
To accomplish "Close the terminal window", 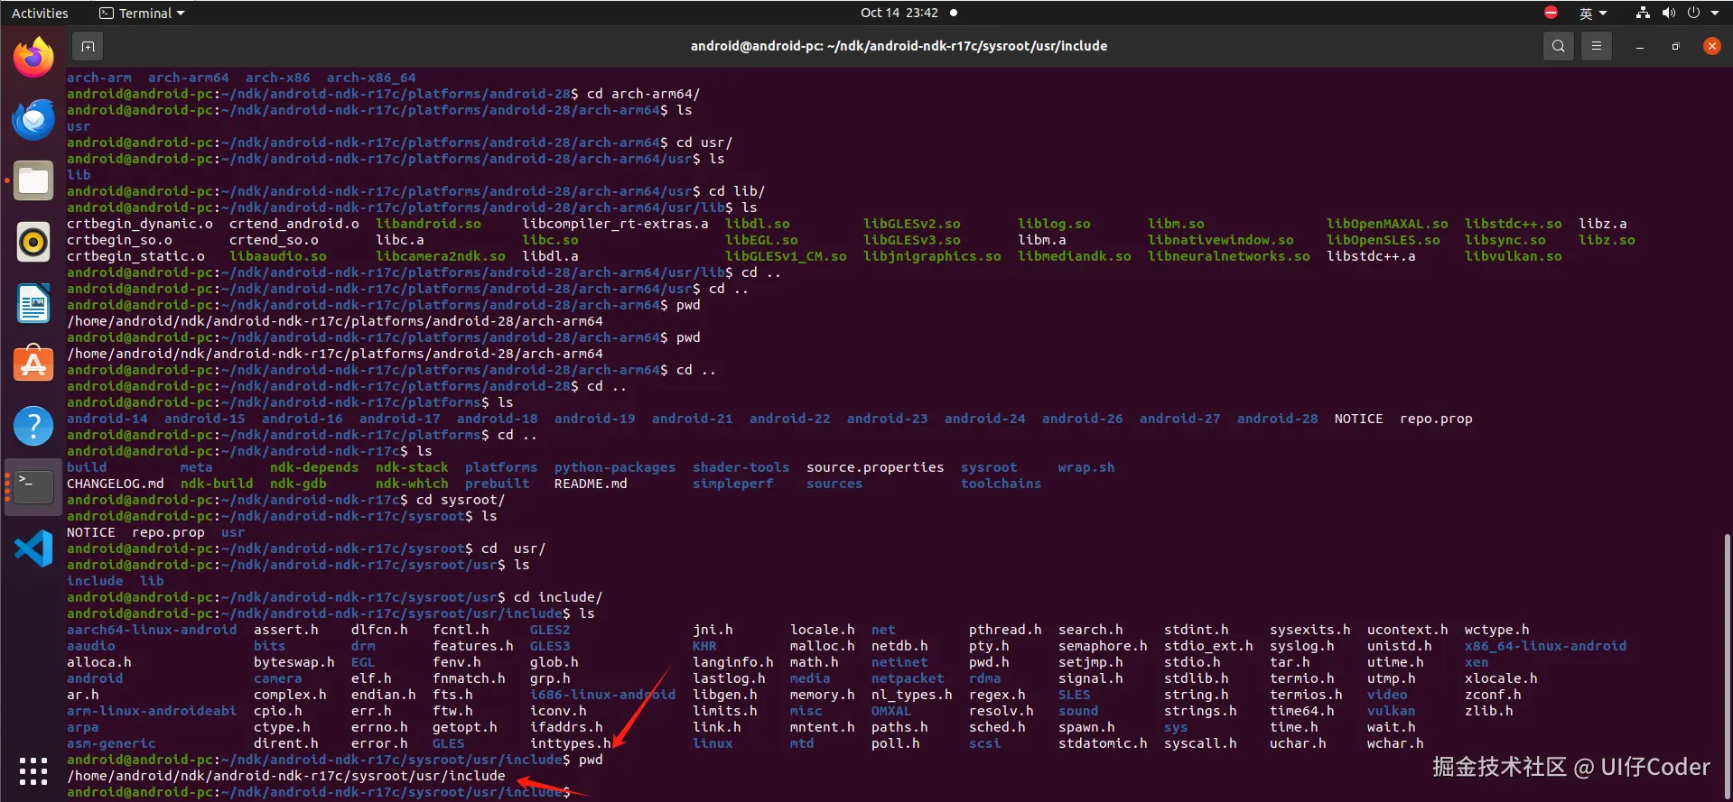I will tap(1711, 46).
